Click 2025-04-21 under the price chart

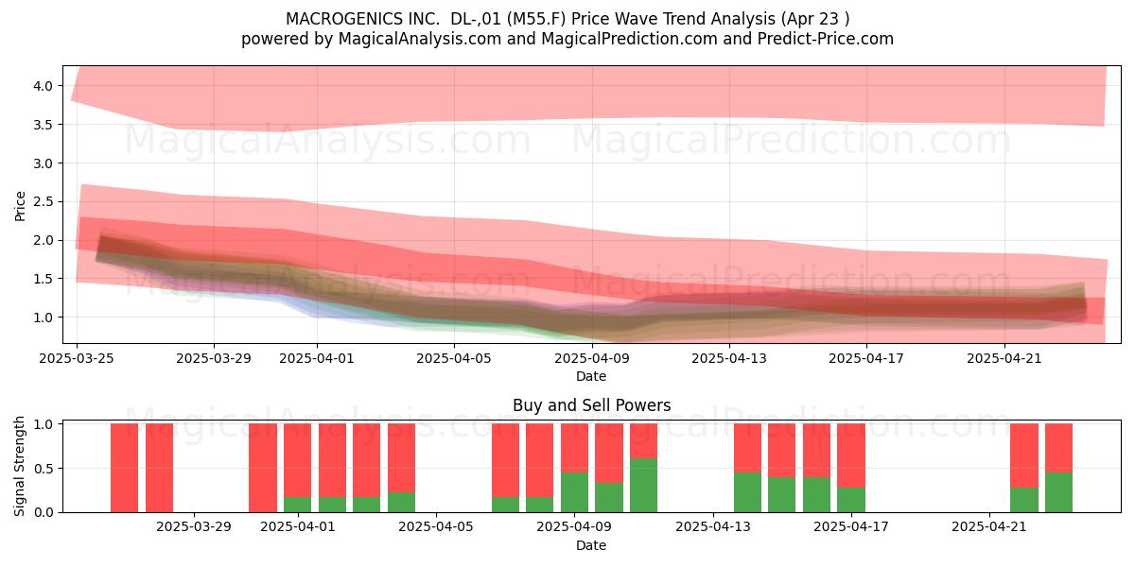pyautogui.click(x=1004, y=358)
